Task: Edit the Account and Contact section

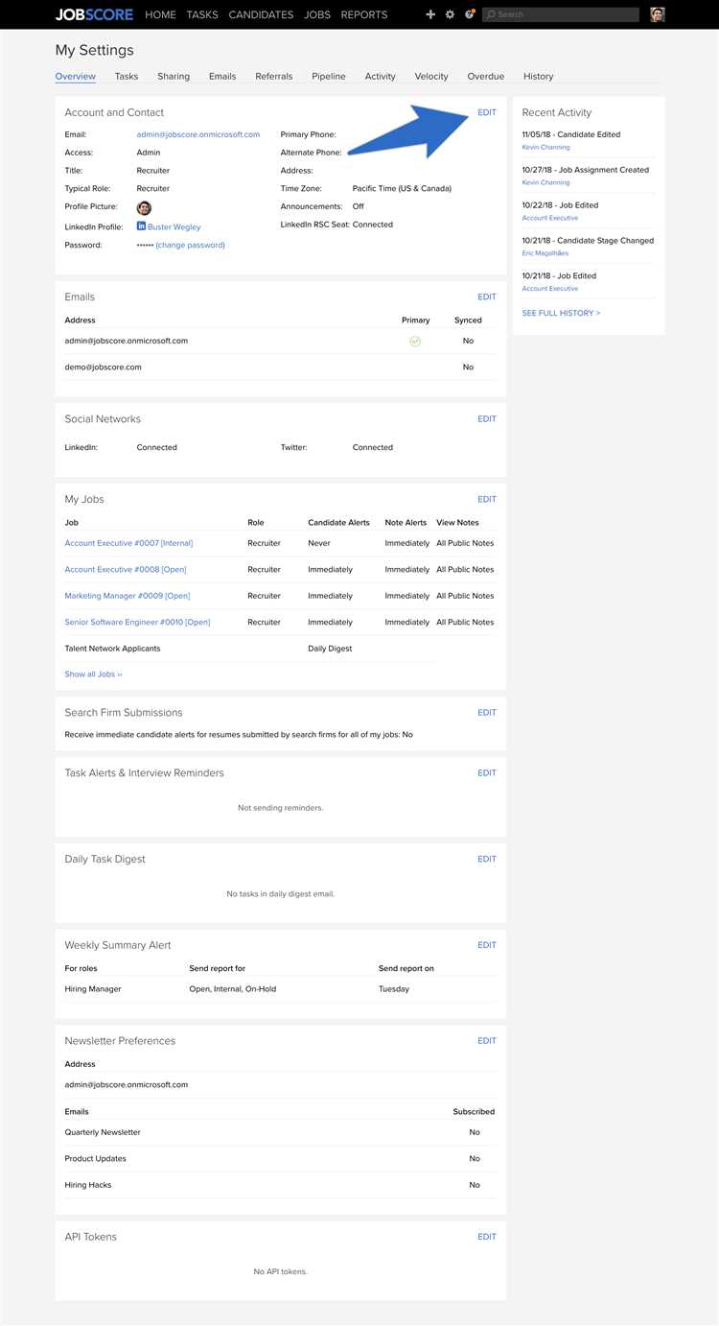Action: point(487,112)
